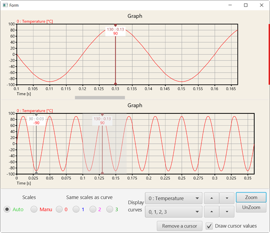Select same scales as curve 3

pos(109,209)
